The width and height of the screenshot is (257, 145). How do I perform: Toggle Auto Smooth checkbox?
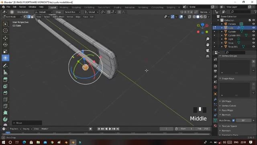pos(233,120)
